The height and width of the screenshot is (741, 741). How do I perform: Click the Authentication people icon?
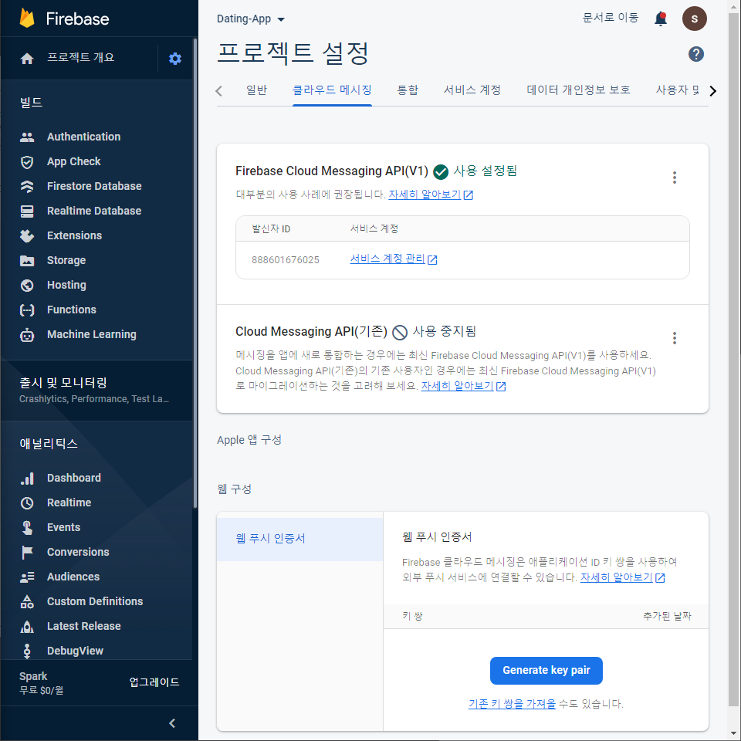[27, 137]
